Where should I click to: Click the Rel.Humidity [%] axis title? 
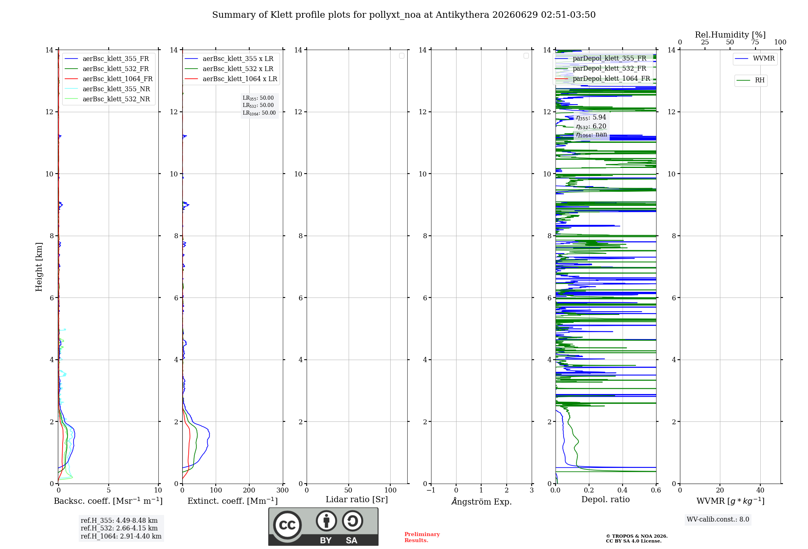tap(730, 35)
